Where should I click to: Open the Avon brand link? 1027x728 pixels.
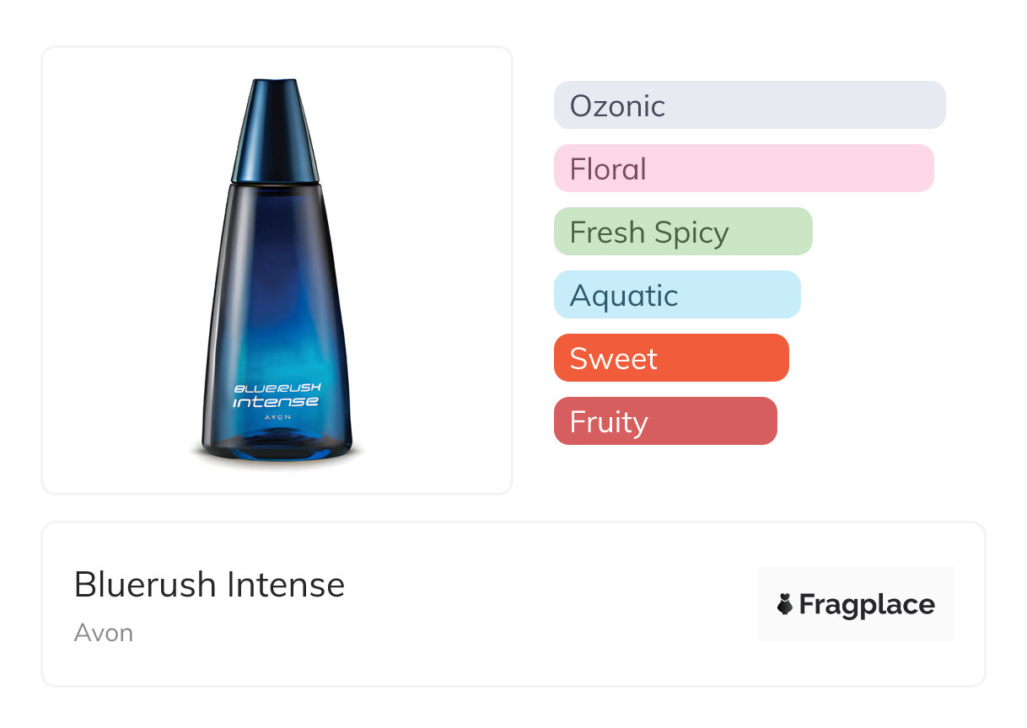(x=103, y=633)
